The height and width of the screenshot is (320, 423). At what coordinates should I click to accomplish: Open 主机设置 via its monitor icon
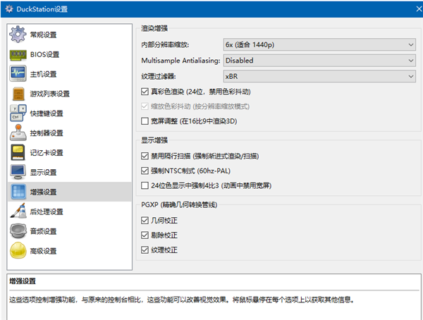tap(18, 74)
